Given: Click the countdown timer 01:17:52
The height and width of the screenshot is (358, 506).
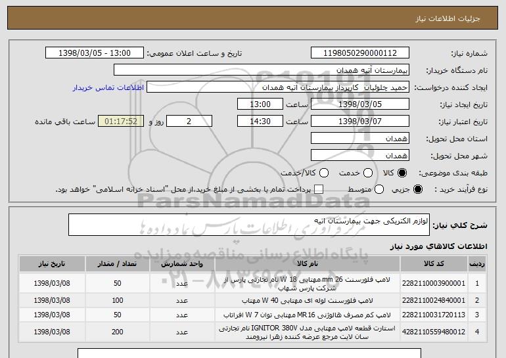Looking at the screenshot, I should point(121,122).
